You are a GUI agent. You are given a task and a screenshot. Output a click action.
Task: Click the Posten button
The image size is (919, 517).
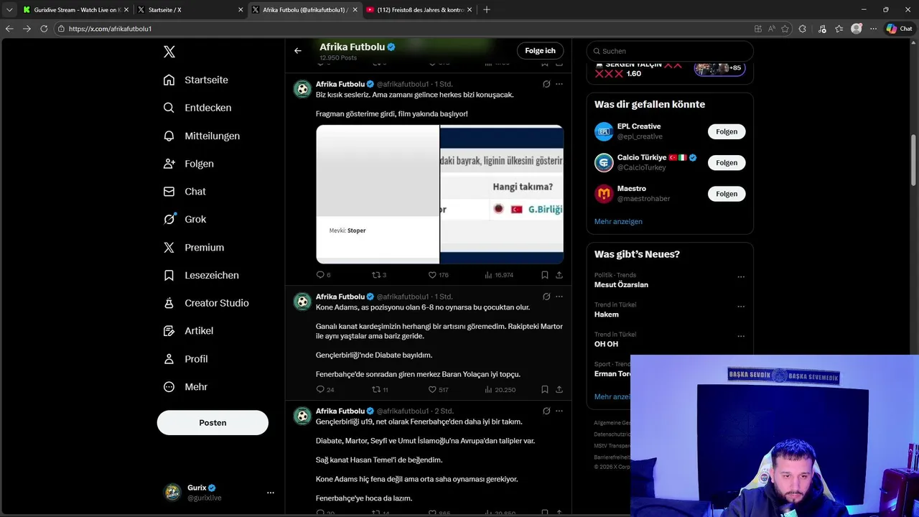pos(213,423)
